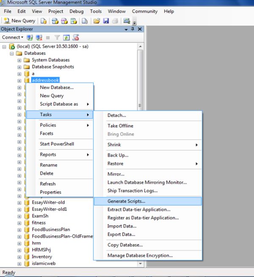
Task: Choose New Query from context menu
Action: (x=59, y=96)
